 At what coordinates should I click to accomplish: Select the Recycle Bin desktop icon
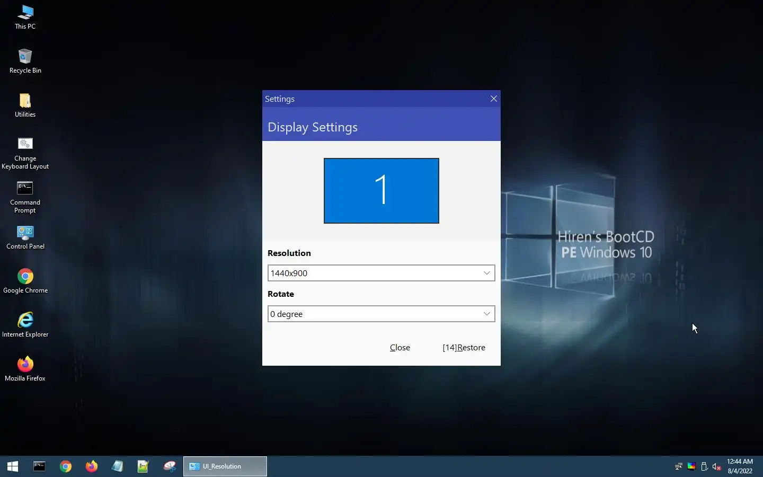click(x=25, y=61)
